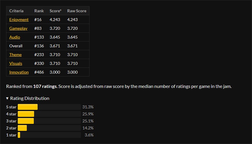Open the Gameplay criteria link
Screen dimensions: 252x144
tap(18, 28)
